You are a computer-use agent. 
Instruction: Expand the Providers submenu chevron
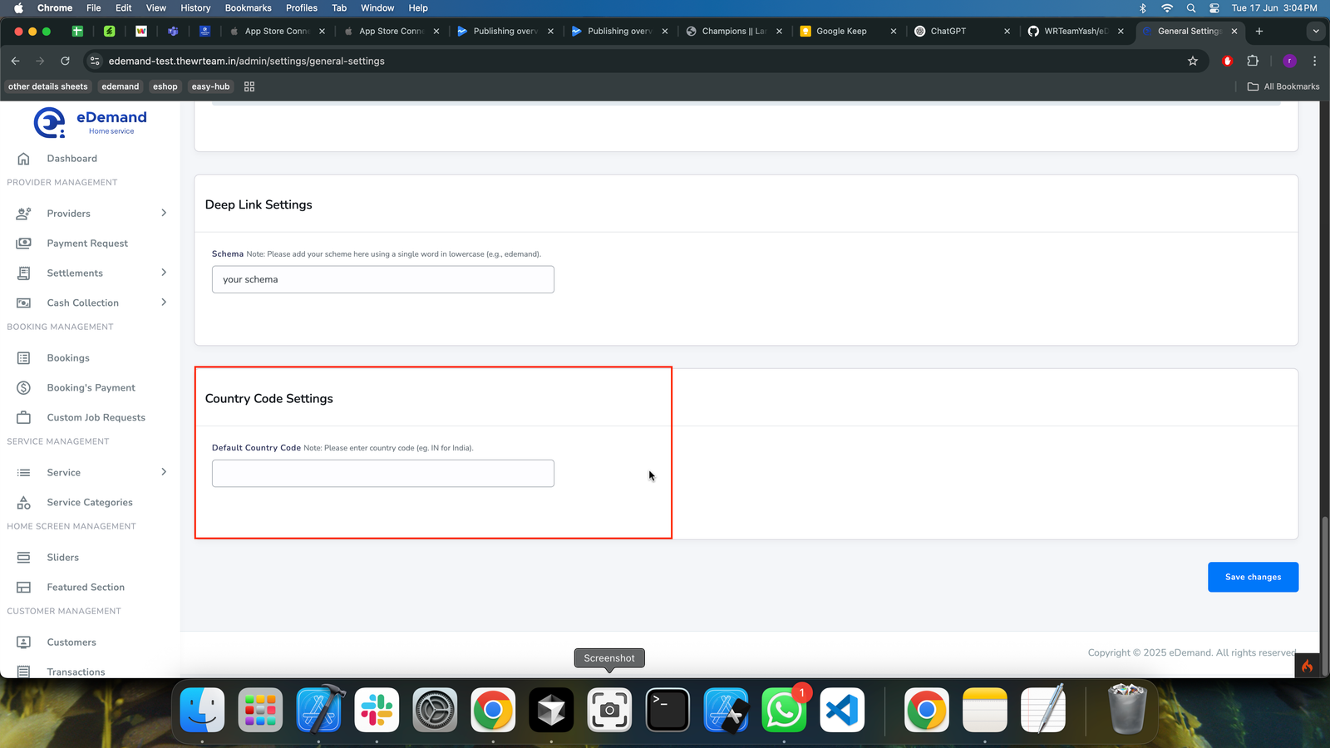(x=163, y=214)
